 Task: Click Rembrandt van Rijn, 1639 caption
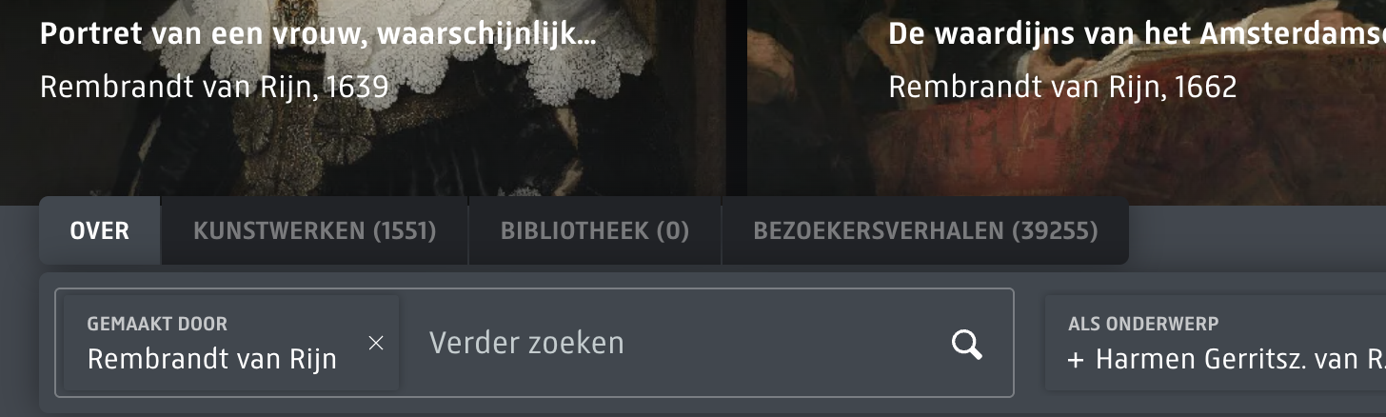(214, 88)
